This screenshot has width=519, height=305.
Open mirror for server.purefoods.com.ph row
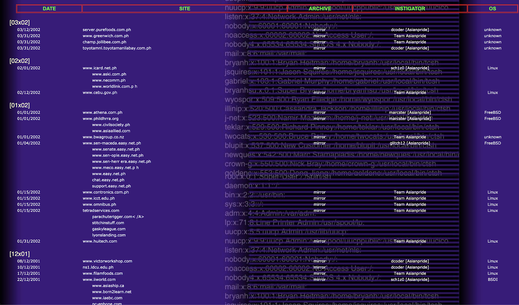click(320, 30)
